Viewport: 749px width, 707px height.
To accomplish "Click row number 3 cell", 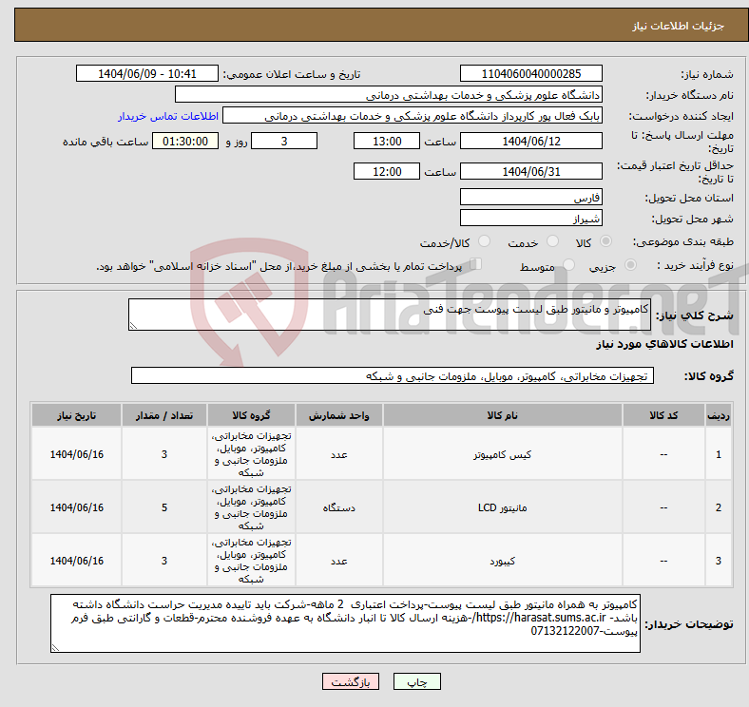I will coord(718,561).
